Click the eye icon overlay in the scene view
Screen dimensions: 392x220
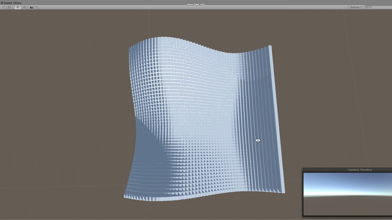coord(258,141)
